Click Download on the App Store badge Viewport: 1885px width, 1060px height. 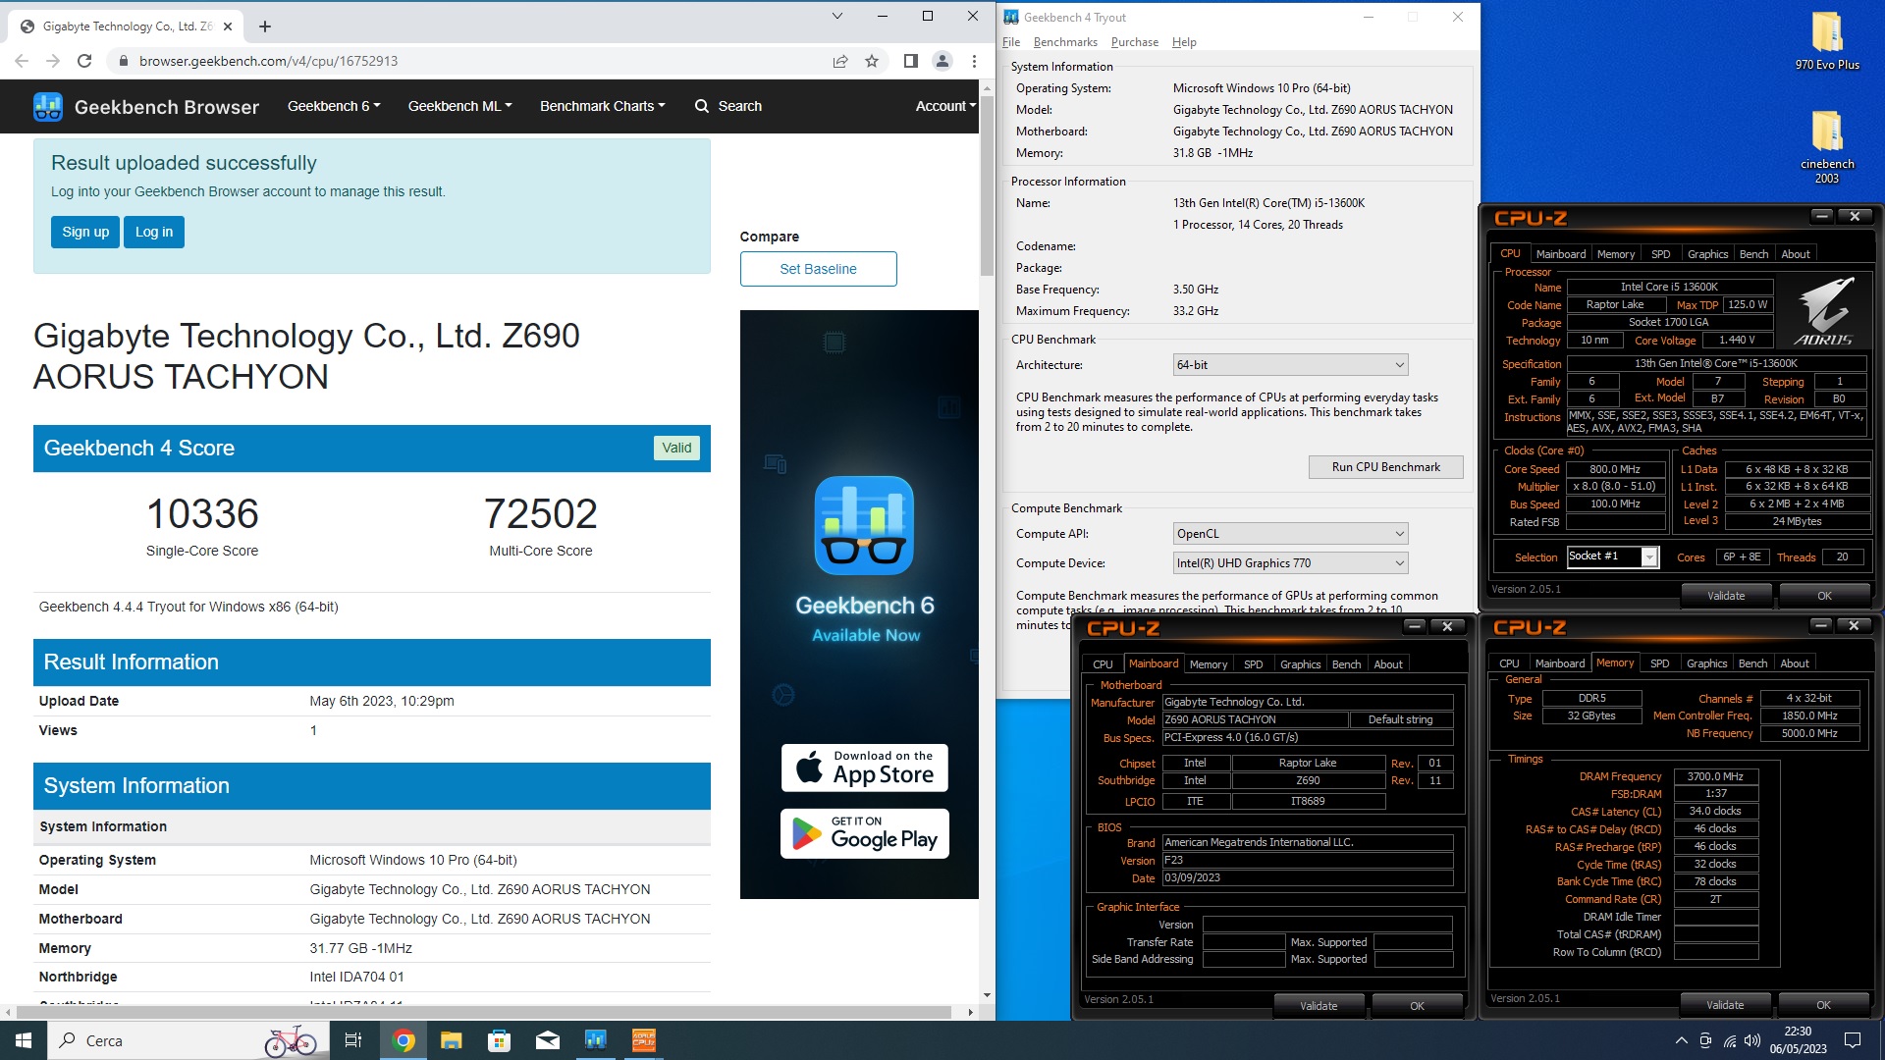click(865, 768)
